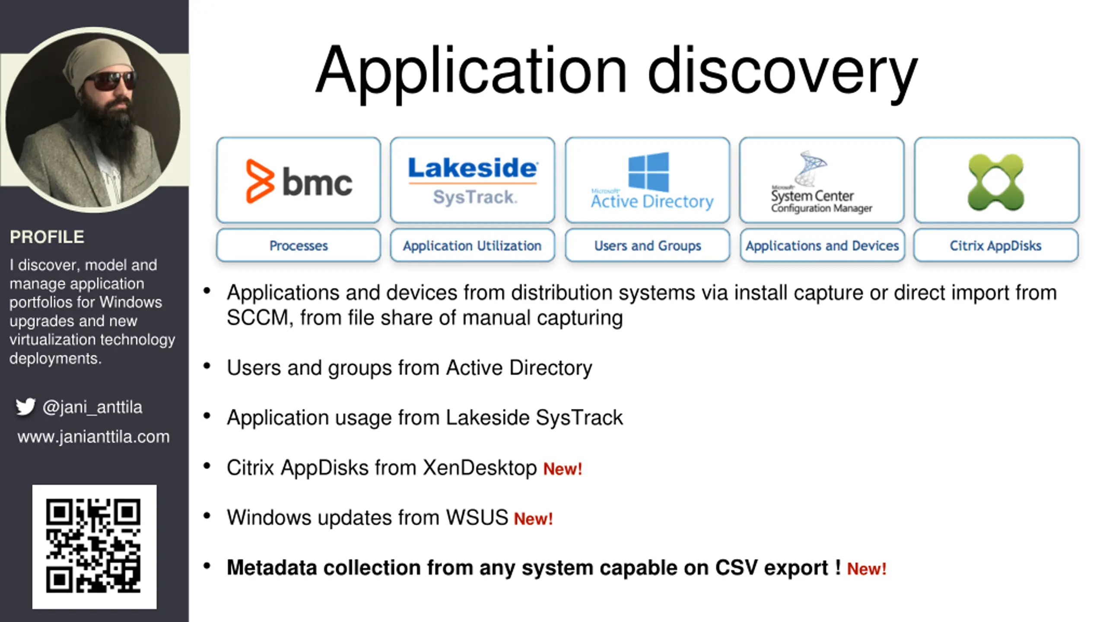Click the Microsoft Active Directory logo tile
Viewport: 1106px width, 622px height.
pyautogui.click(x=647, y=180)
